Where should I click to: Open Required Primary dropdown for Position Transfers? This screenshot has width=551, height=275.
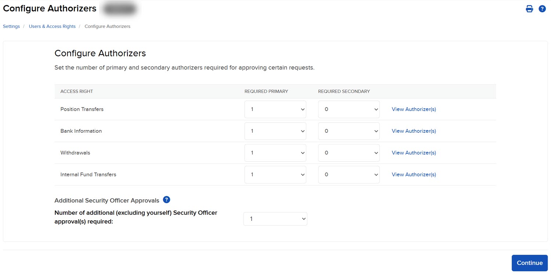pyautogui.click(x=275, y=109)
